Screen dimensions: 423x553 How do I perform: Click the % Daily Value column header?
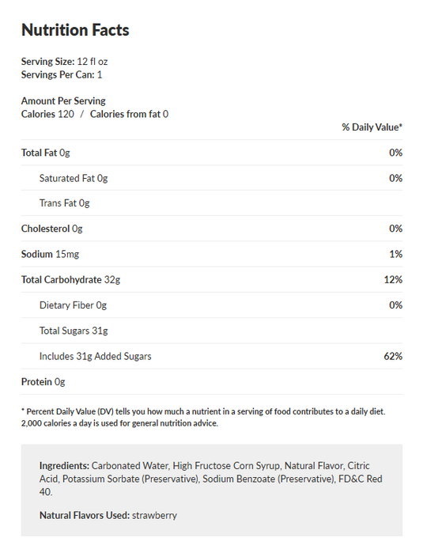[x=372, y=127]
